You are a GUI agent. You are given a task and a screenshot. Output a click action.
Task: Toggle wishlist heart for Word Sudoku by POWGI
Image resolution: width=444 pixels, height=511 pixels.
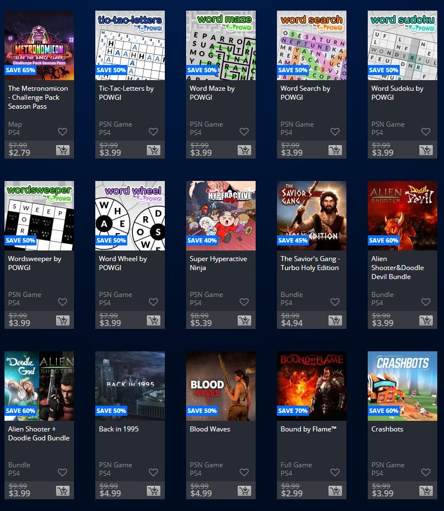[425, 132]
